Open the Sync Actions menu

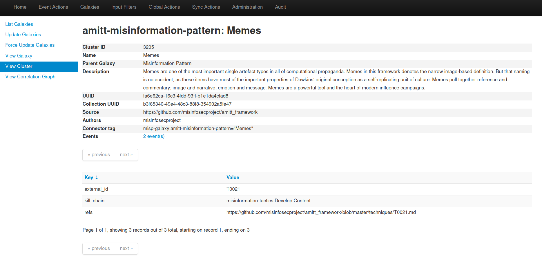click(206, 7)
